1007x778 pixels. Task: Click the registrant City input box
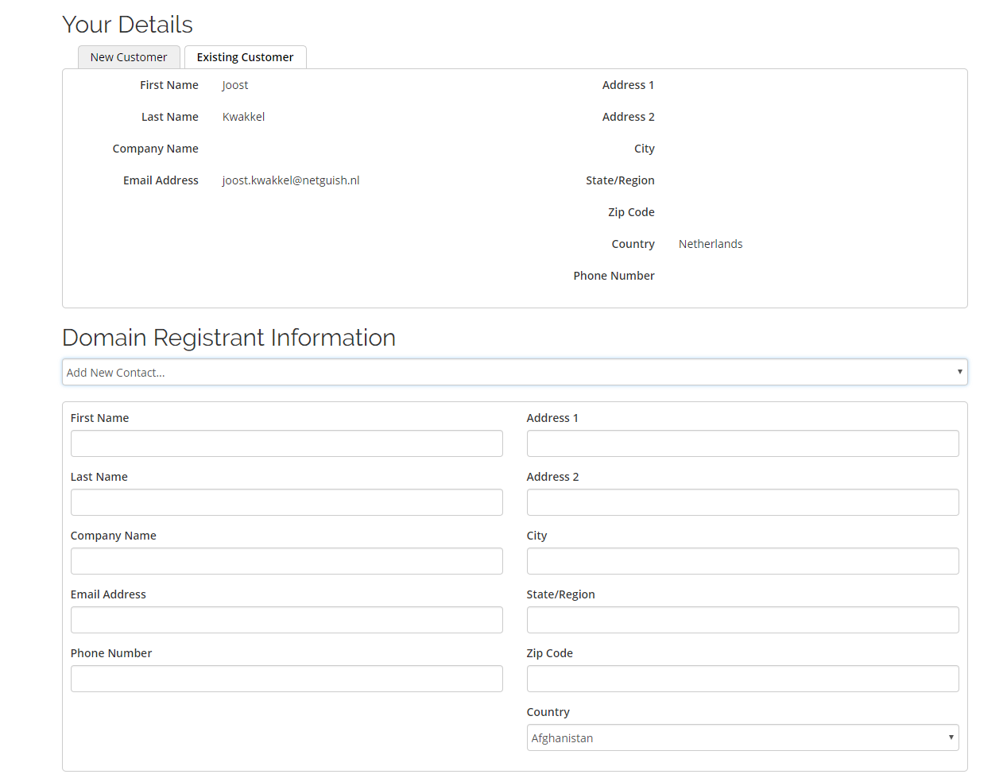pos(742,561)
